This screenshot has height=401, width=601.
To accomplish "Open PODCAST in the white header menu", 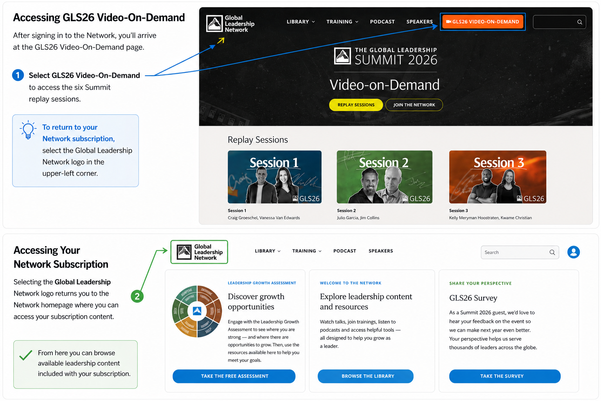I will 345,251.
